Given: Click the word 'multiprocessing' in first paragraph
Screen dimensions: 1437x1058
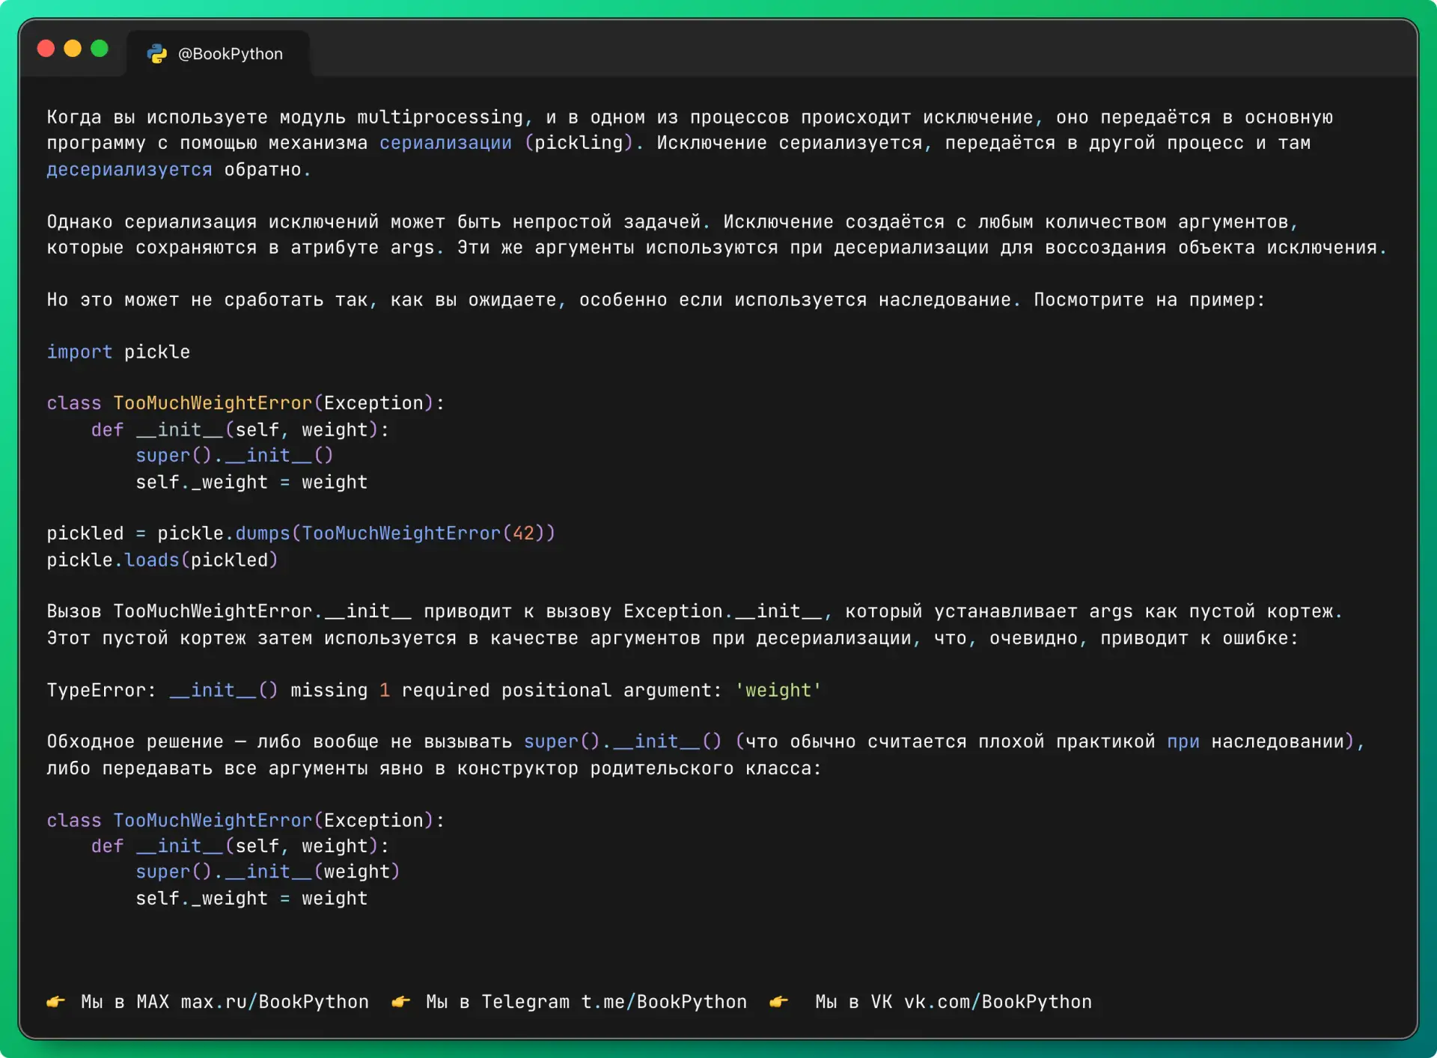Looking at the screenshot, I should pyautogui.click(x=440, y=117).
